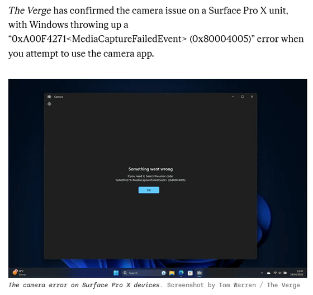313x295 pixels.
Task: Click the OneDrive cloud tray icon
Action: tap(269, 273)
